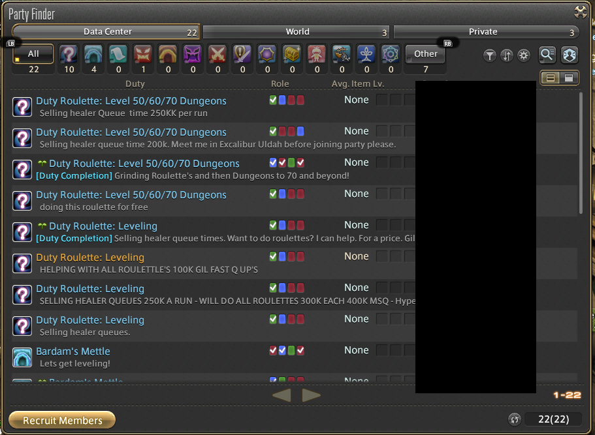595x435 pixels.
Task: Select the Guildhests category filter
Action: (x=118, y=55)
